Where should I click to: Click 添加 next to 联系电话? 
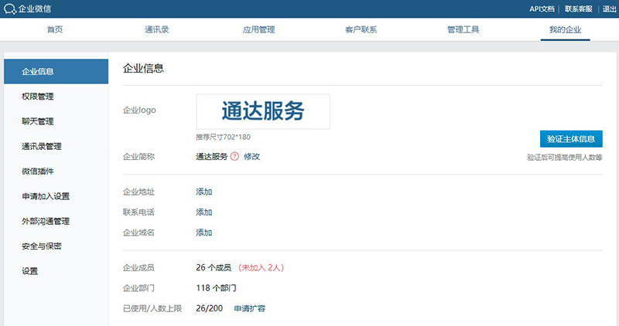pyautogui.click(x=204, y=212)
